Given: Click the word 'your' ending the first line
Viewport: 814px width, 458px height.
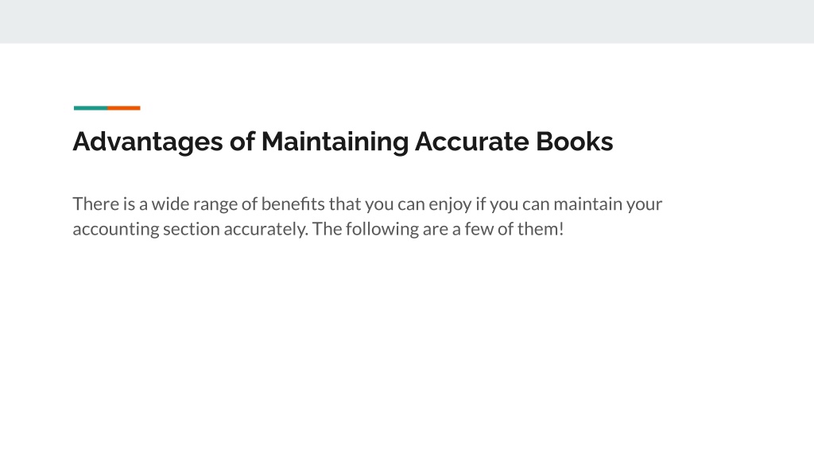Looking at the screenshot, I should click(644, 205).
